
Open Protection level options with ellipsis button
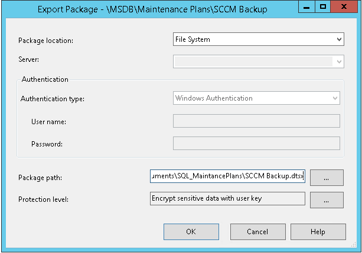pos(327,200)
